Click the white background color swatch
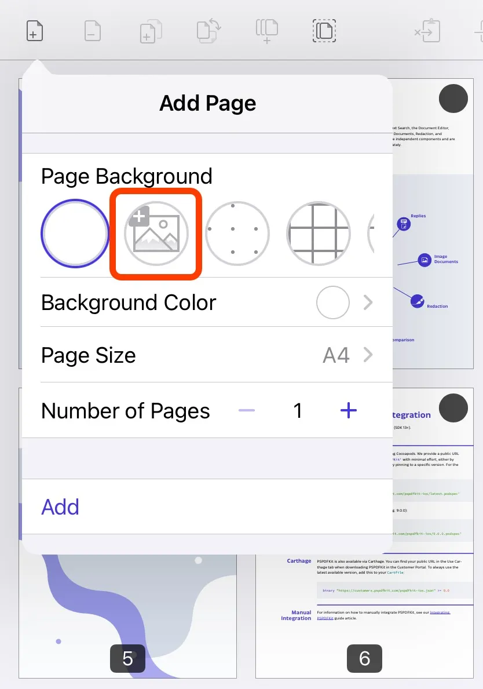483x689 pixels. coord(333,302)
